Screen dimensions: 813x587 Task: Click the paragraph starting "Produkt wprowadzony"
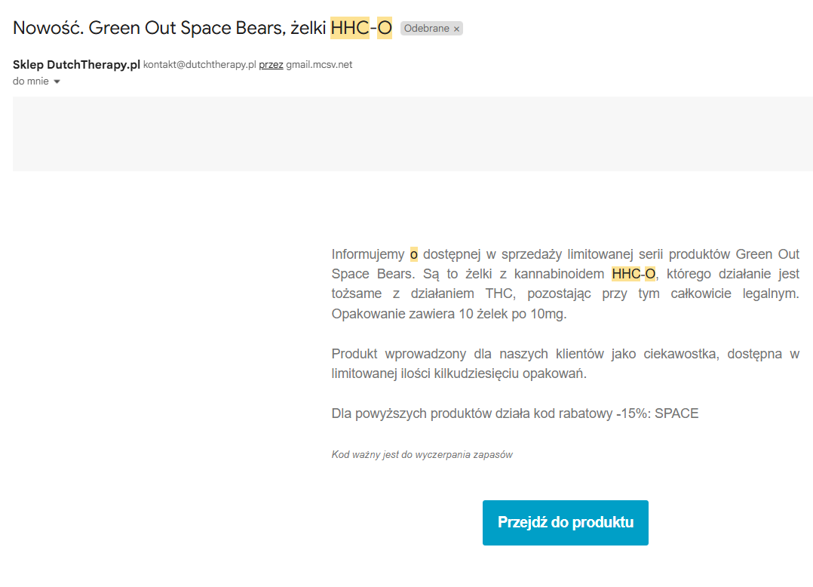(x=565, y=364)
